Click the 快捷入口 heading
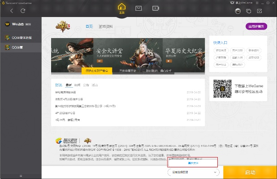Image resolution: width=277 pixels, height=179 pixels. click(x=220, y=43)
